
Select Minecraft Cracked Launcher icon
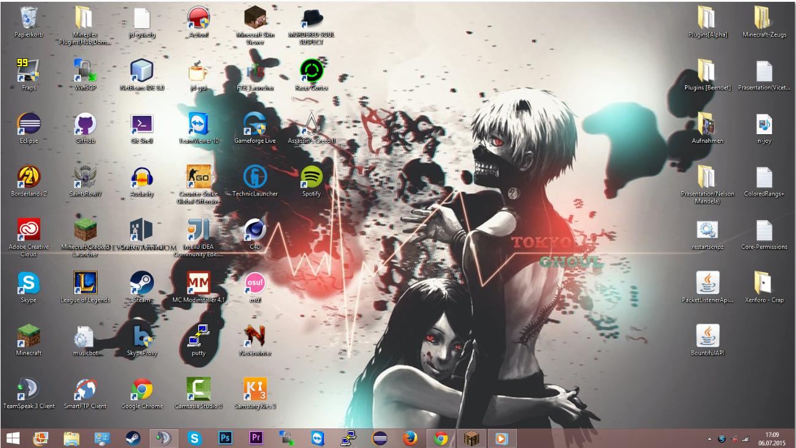point(85,238)
